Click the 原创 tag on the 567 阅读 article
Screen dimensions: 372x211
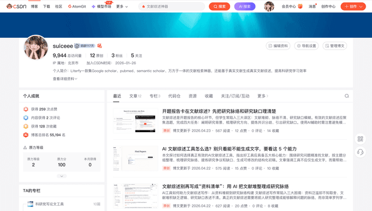[166, 130]
